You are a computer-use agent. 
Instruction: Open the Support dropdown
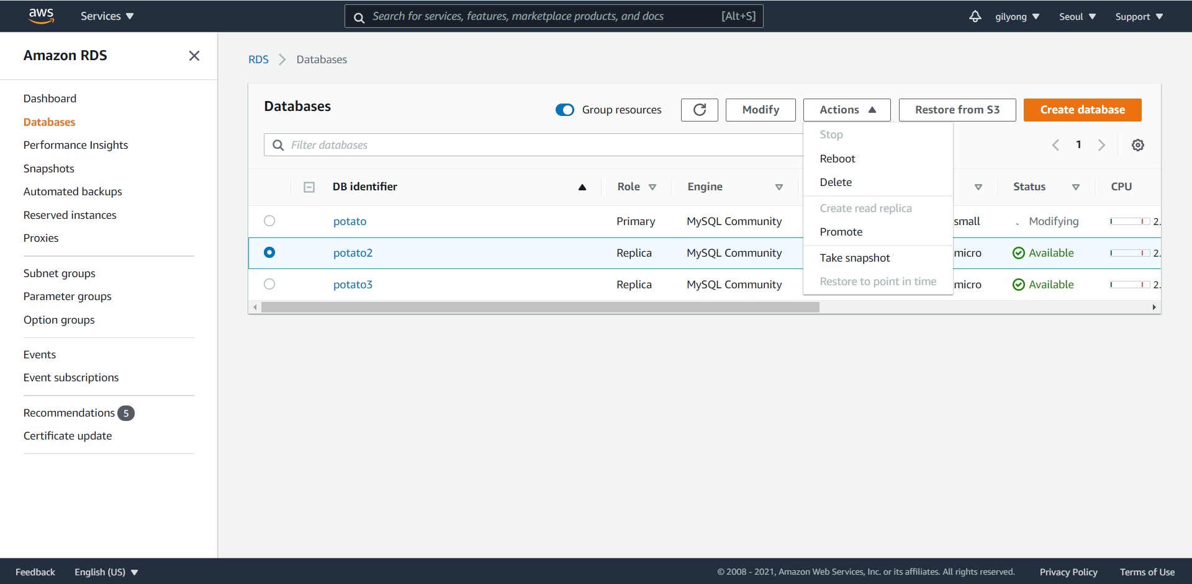pyautogui.click(x=1139, y=17)
